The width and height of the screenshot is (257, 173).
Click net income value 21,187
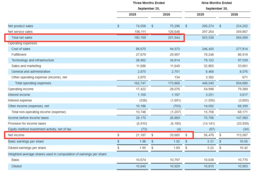[x=141, y=135]
